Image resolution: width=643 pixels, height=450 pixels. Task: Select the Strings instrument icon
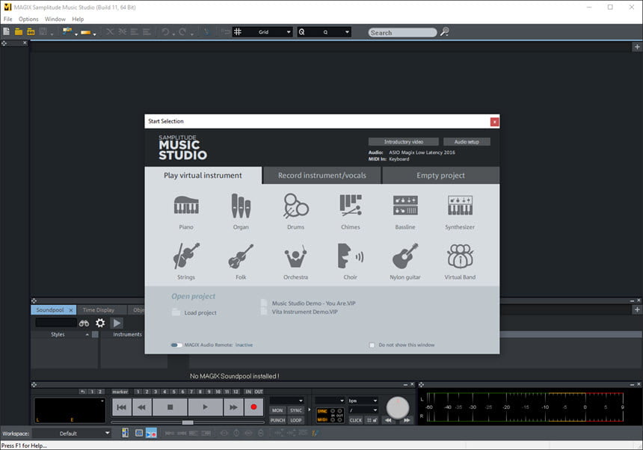(x=186, y=256)
